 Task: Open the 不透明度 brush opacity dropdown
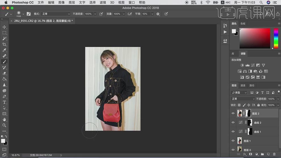click(x=95, y=14)
